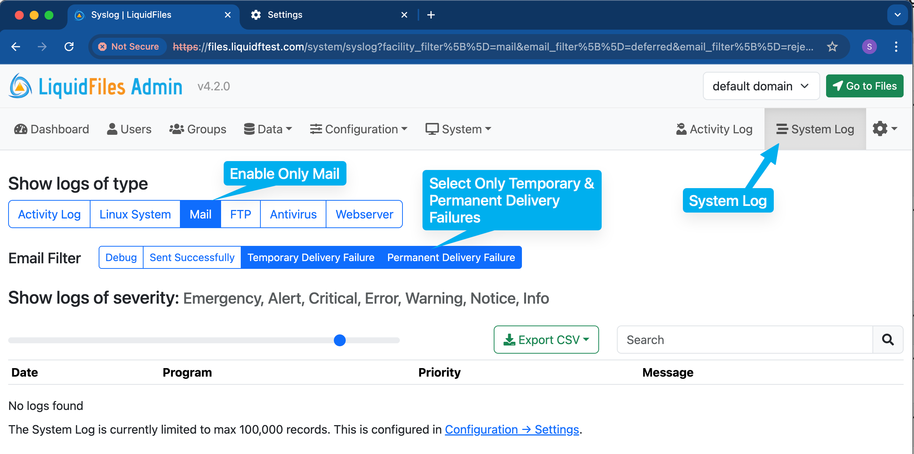Toggle Sent Successfully email filter on
Viewport: 914px width, 454px height.
click(191, 257)
